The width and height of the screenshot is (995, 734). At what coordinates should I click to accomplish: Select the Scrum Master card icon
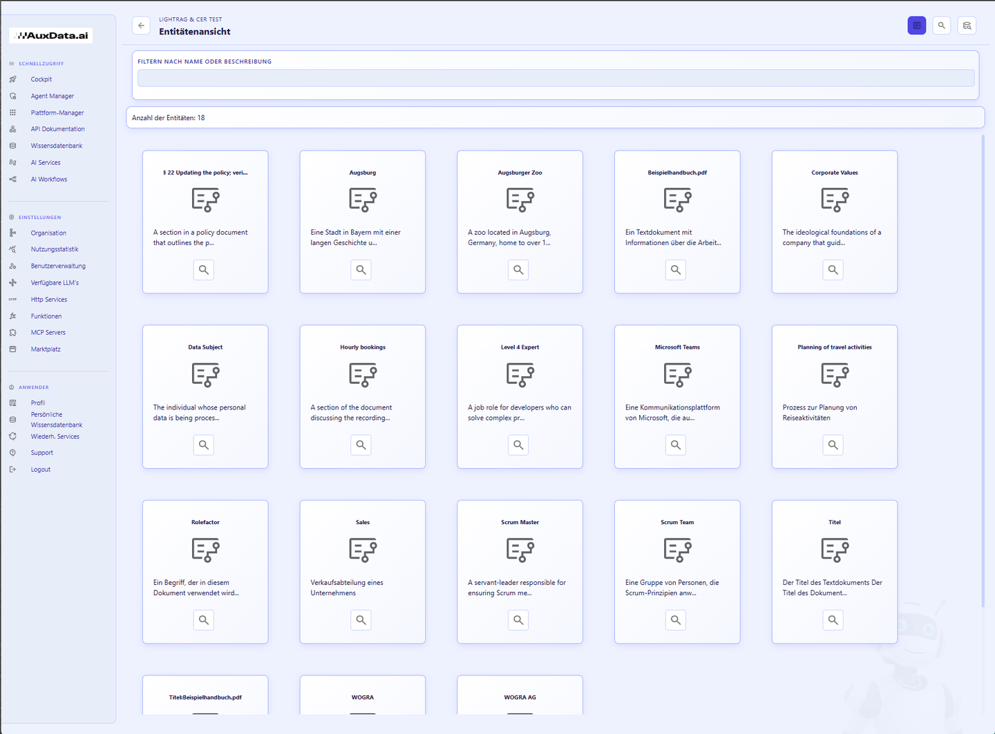click(x=520, y=550)
